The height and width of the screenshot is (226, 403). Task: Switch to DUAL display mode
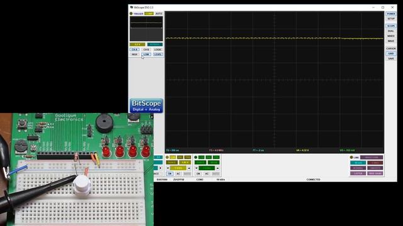click(x=391, y=31)
